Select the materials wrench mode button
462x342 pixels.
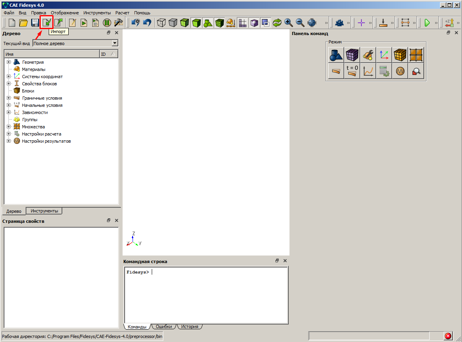(x=368, y=55)
